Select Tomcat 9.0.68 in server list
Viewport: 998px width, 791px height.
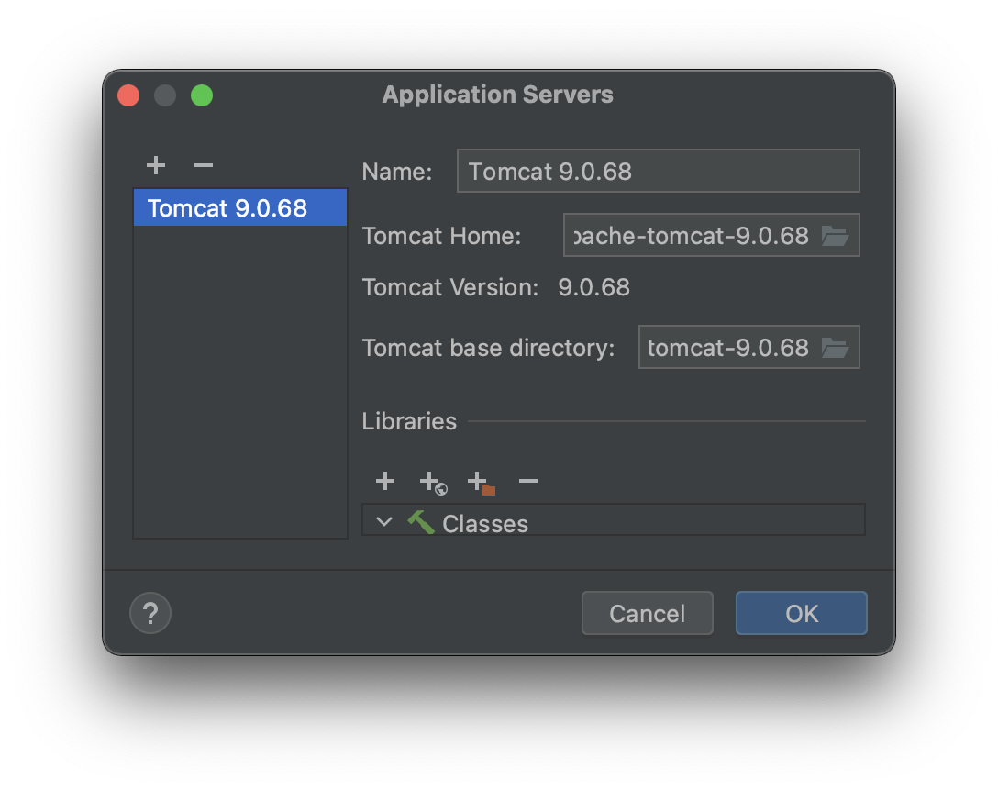[240, 208]
